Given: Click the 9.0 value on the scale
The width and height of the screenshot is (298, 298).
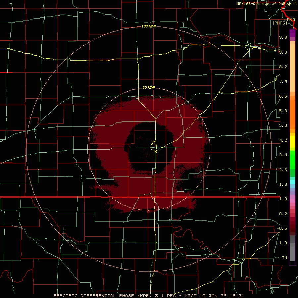Looking at the screenshot, I should [x=283, y=52].
